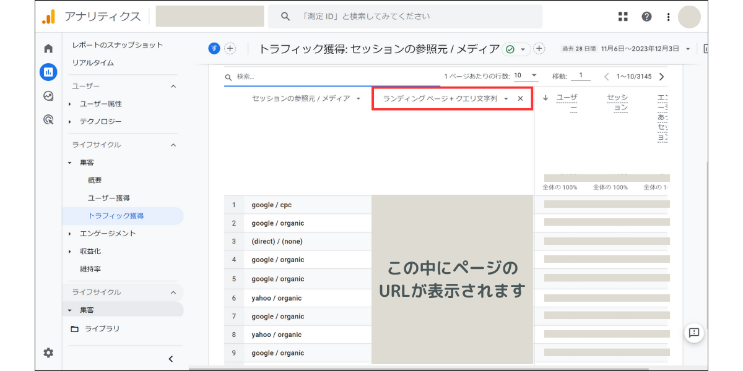Open the help question mark menu
This screenshot has width=743, height=371.
(646, 17)
